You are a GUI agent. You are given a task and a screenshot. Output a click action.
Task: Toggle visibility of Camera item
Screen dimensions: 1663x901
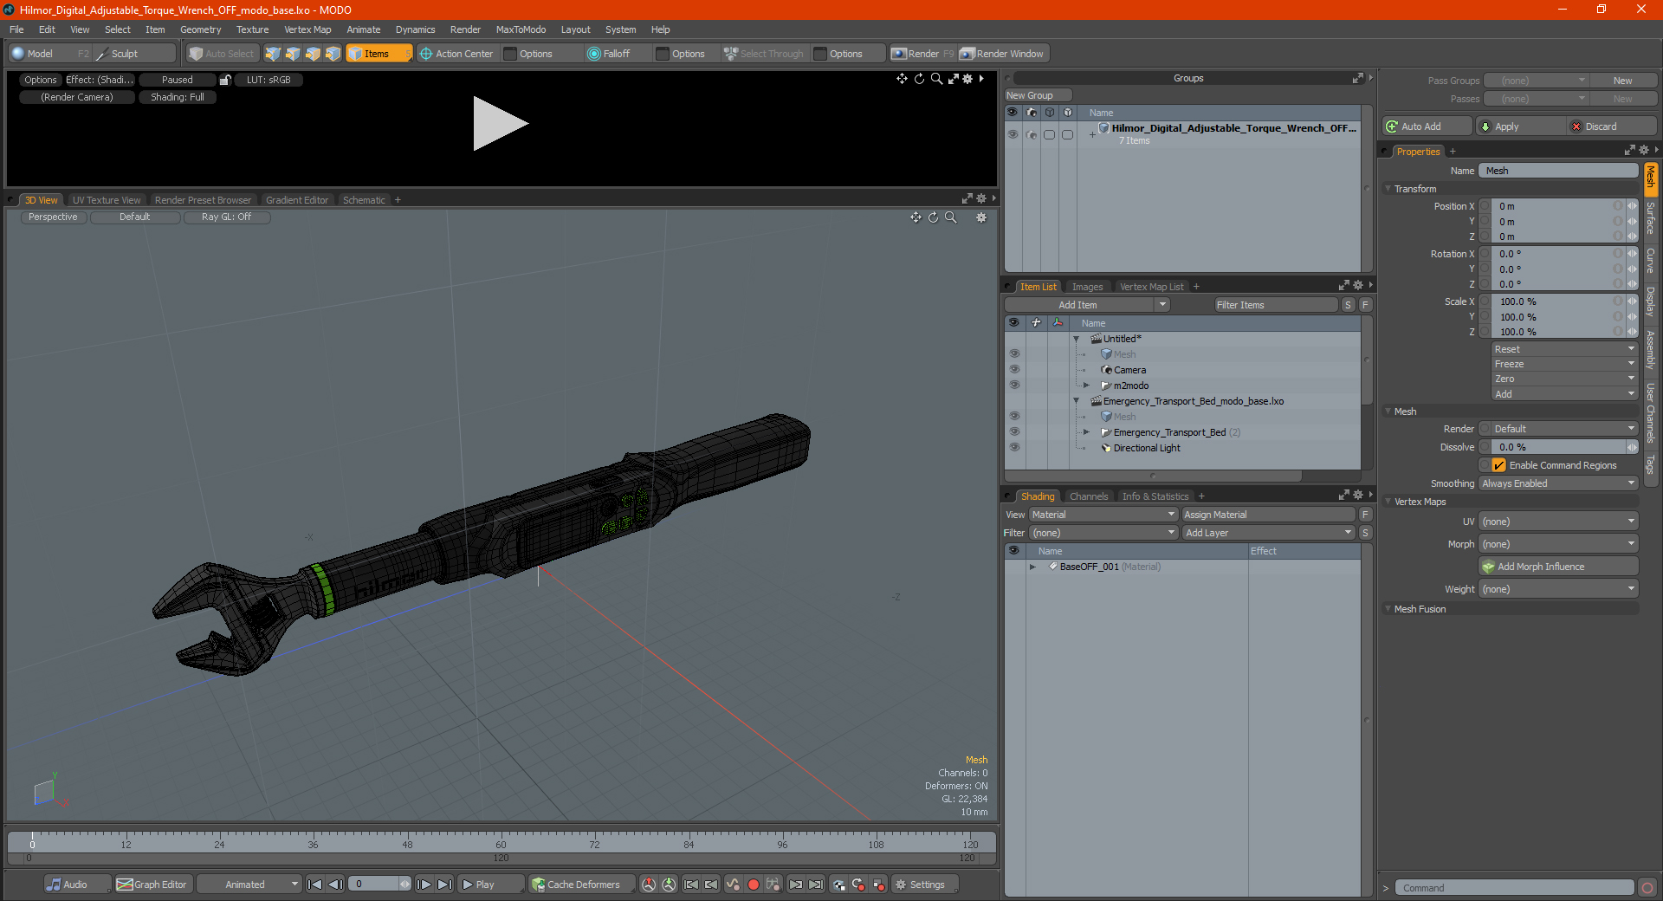click(x=1014, y=370)
